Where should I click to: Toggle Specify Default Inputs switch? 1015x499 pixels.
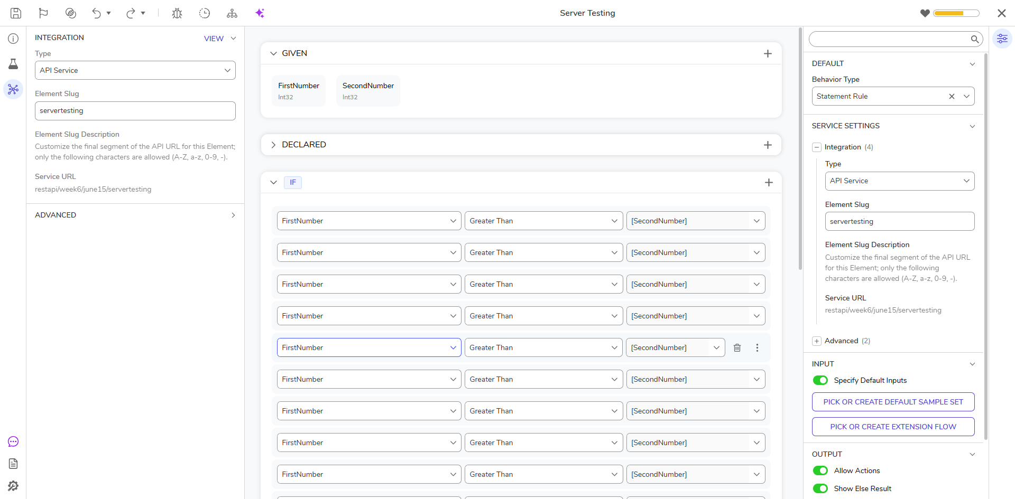click(820, 380)
